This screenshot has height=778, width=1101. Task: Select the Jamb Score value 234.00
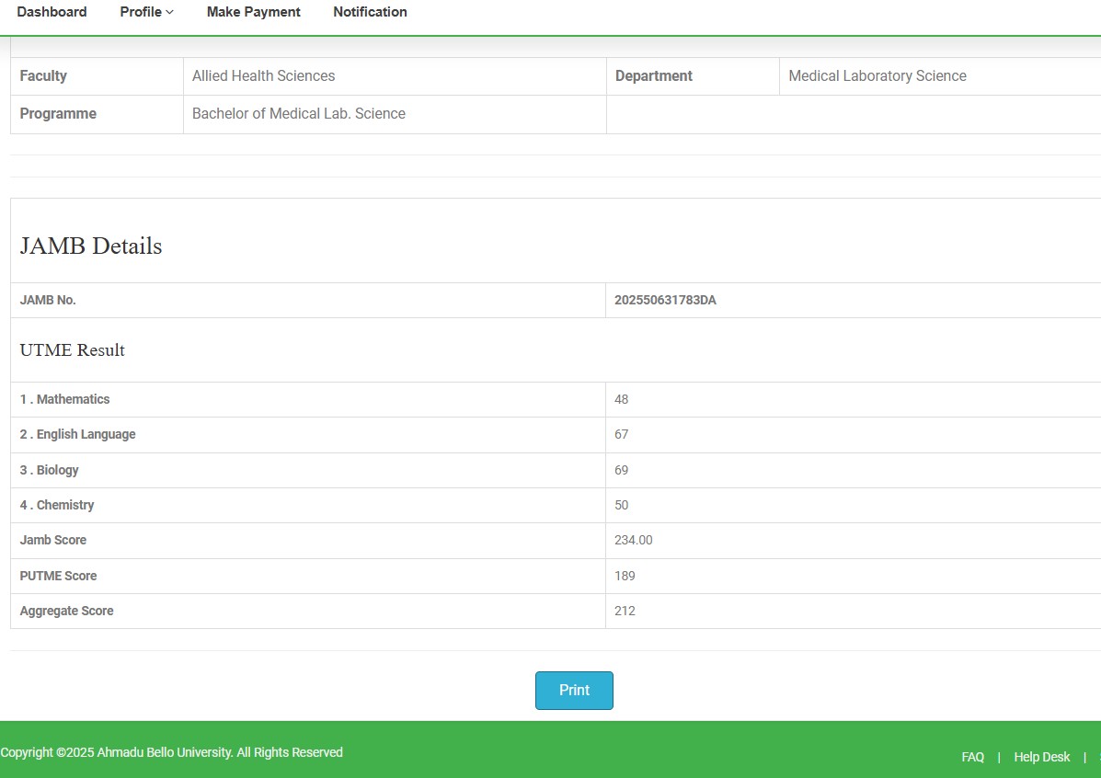click(x=634, y=540)
